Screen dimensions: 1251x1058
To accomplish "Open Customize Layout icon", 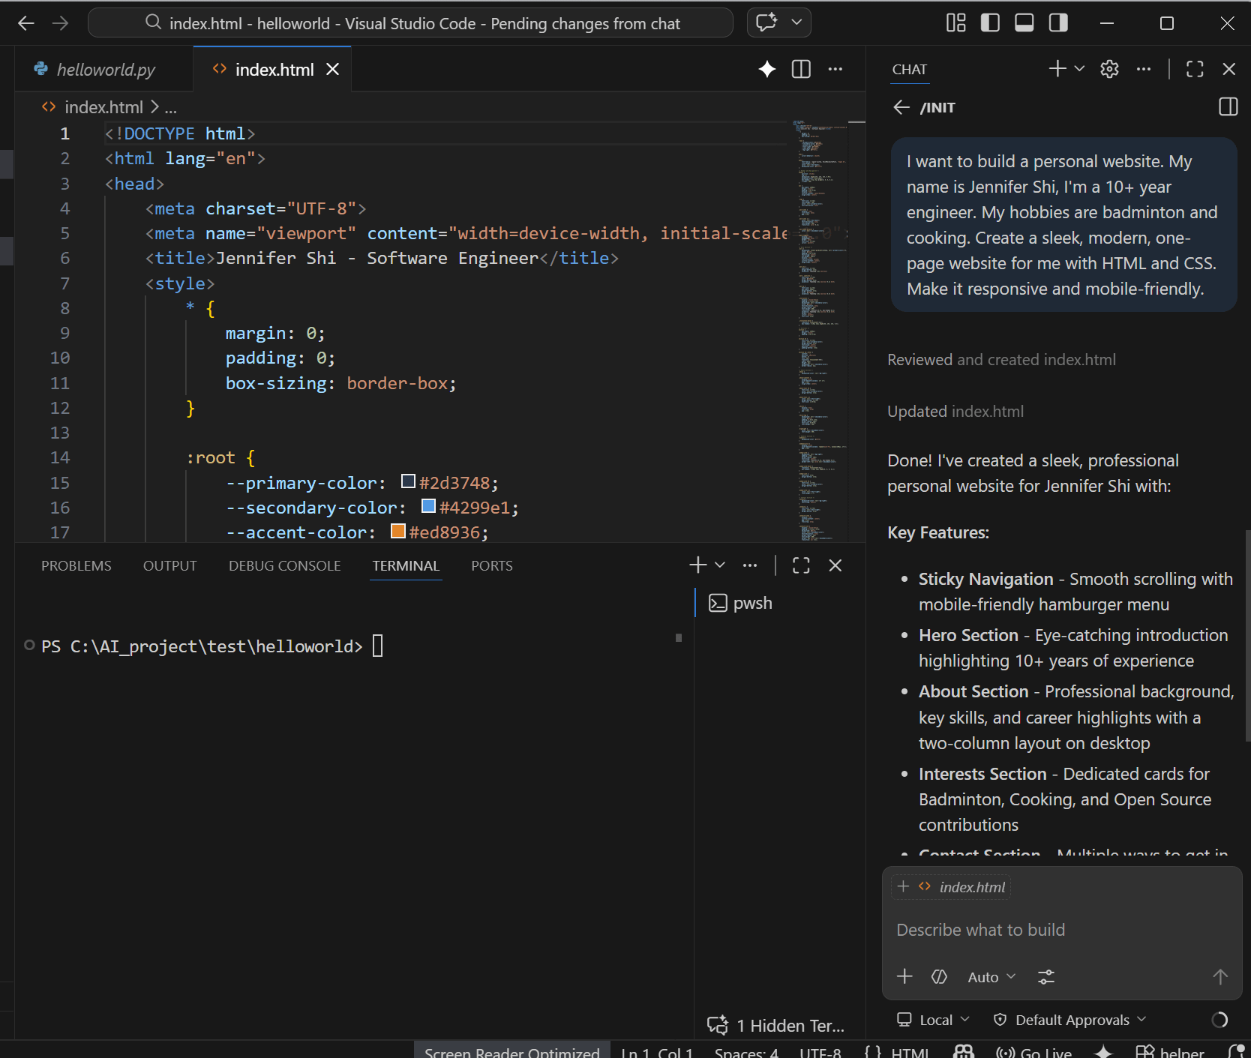I will coord(956,23).
